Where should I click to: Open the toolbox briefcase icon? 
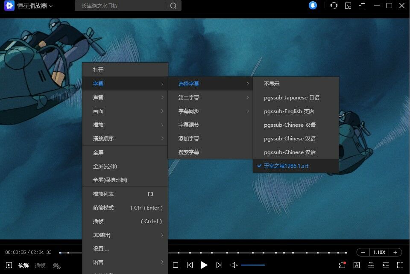[371, 265]
